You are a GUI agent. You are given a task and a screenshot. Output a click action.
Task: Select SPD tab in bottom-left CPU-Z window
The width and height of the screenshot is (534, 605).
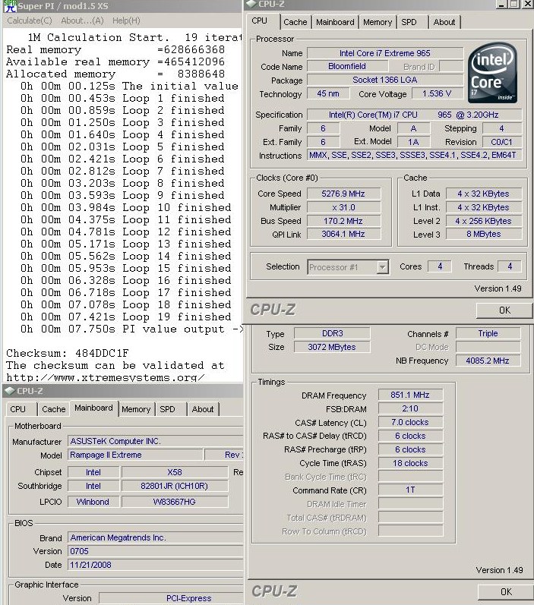[167, 409]
